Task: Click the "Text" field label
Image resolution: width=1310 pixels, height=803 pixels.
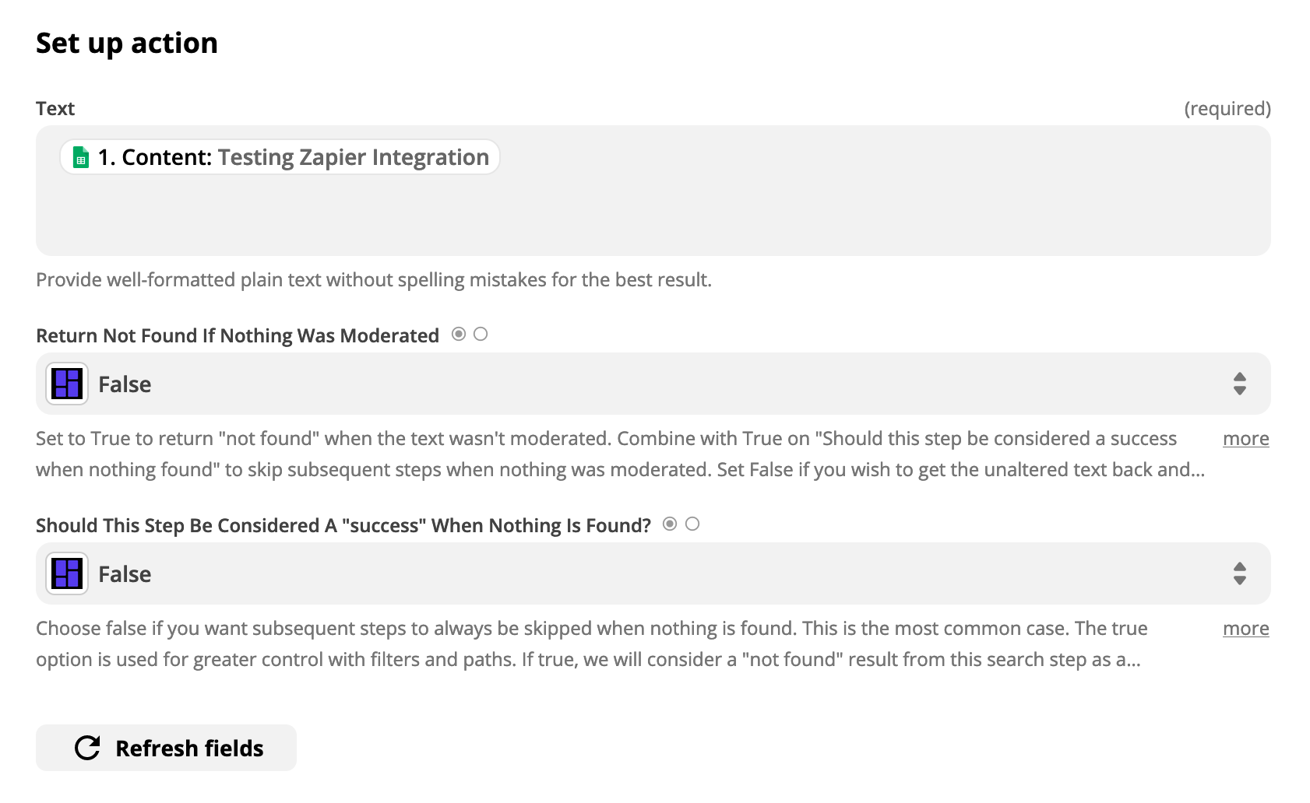Action: 55,108
